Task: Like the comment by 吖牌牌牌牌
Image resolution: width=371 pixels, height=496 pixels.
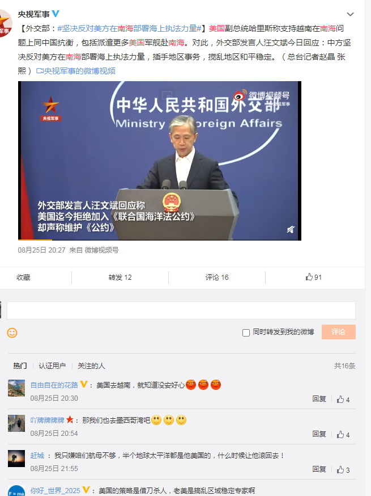Action: pos(343,434)
